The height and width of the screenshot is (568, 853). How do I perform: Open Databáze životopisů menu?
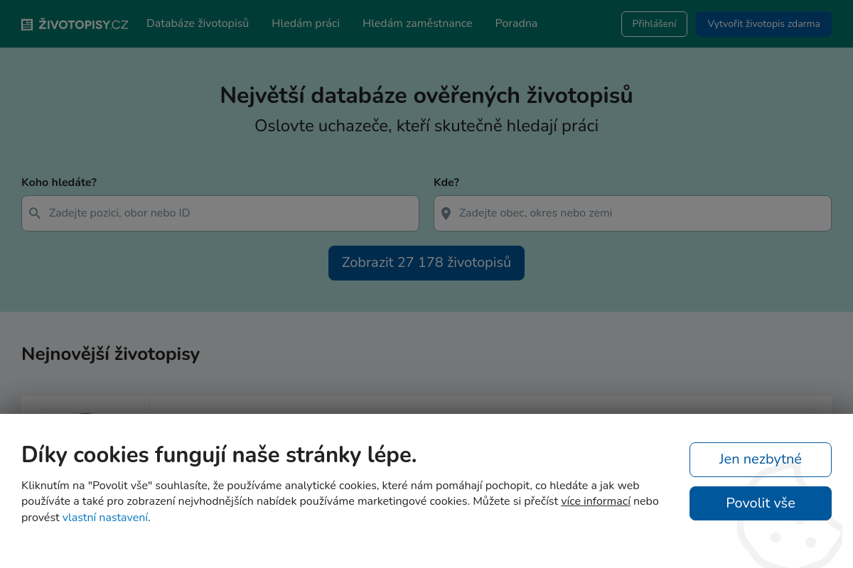(197, 23)
